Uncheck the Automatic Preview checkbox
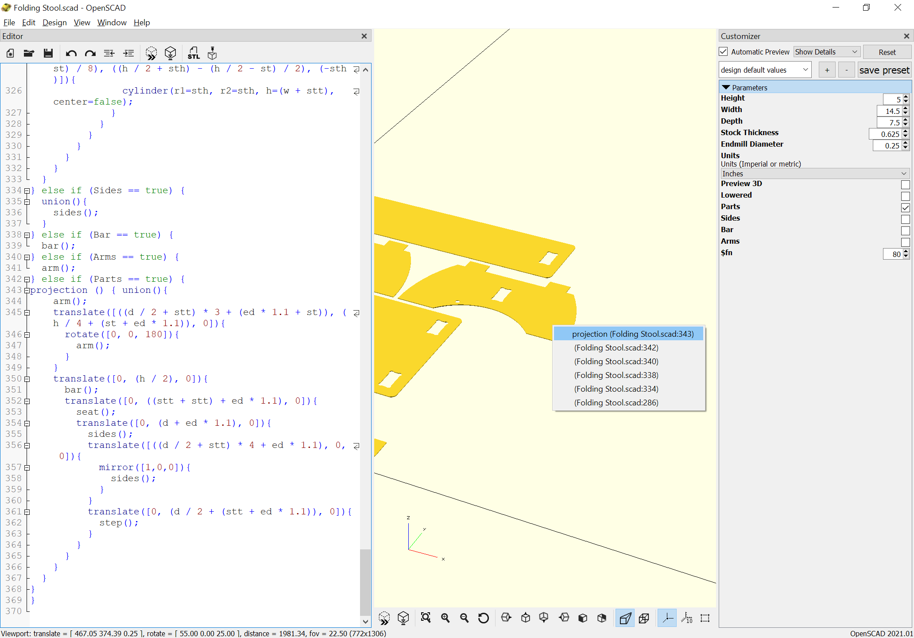This screenshot has height=638, width=914. pos(724,52)
